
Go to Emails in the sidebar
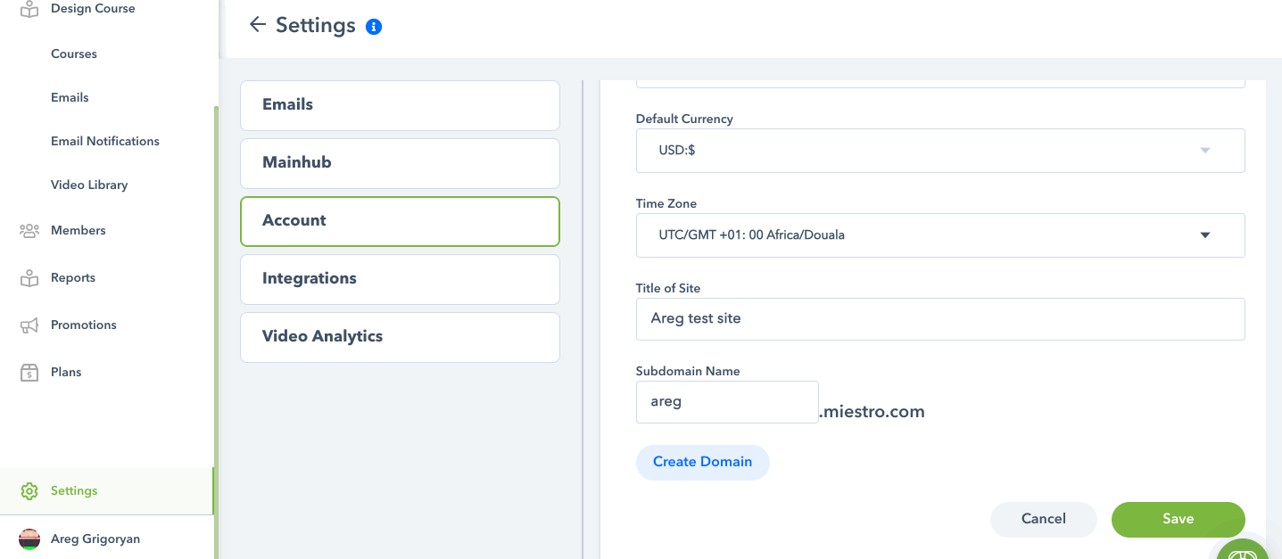pos(70,97)
